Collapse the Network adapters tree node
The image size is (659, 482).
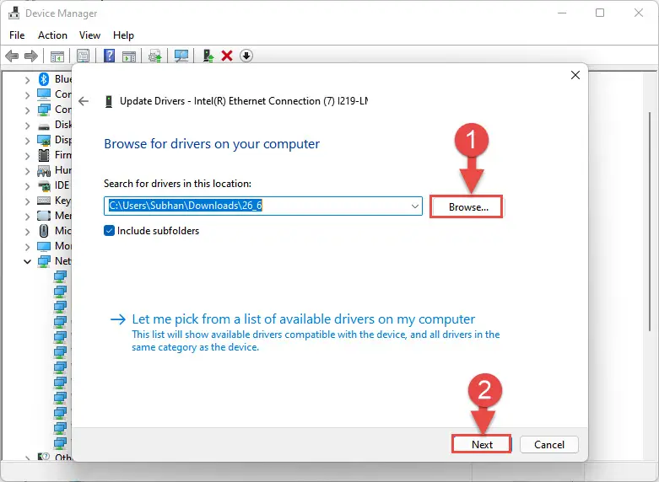[27, 261]
